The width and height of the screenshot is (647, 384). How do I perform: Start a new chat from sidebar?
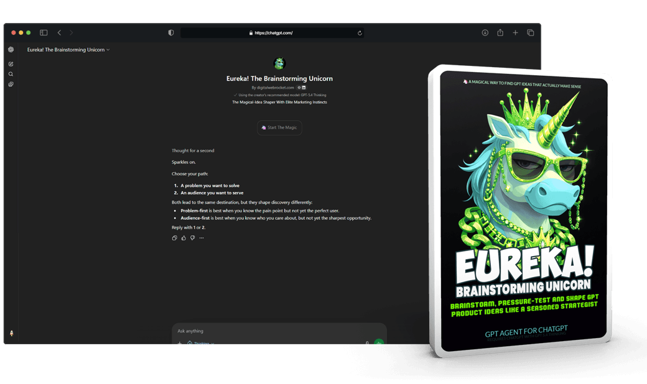click(x=11, y=64)
